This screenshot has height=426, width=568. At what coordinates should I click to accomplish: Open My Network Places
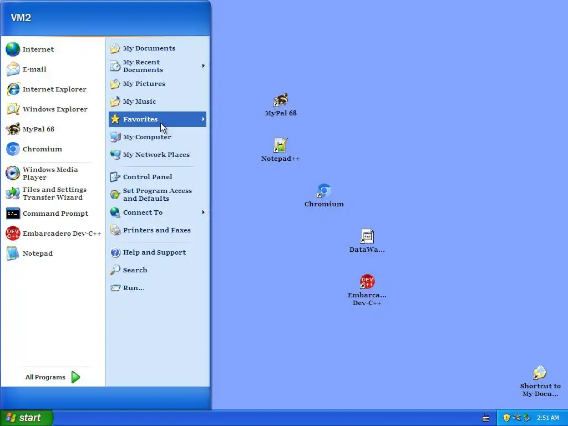coord(157,155)
